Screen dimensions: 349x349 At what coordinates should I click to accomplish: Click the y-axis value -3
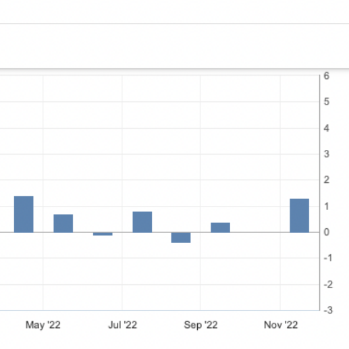point(328,311)
